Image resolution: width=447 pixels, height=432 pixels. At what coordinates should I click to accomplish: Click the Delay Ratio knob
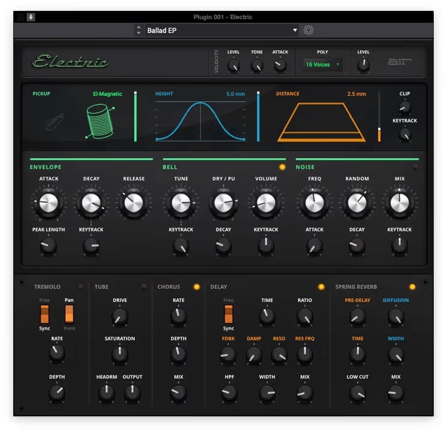[305, 317]
